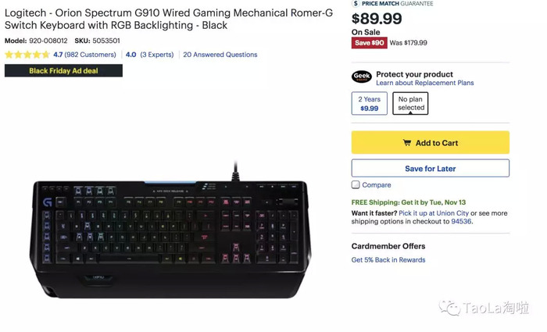Viewport: 547px width, 332px height.
Task: Click the Price Match Guarantee label
Action: pyautogui.click(x=397, y=4)
